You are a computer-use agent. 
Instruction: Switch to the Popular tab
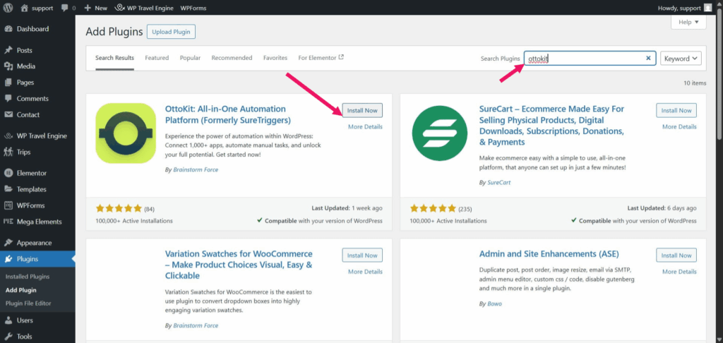coord(190,58)
